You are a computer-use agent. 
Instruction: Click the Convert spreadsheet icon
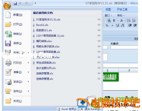(x=8, y=34)
